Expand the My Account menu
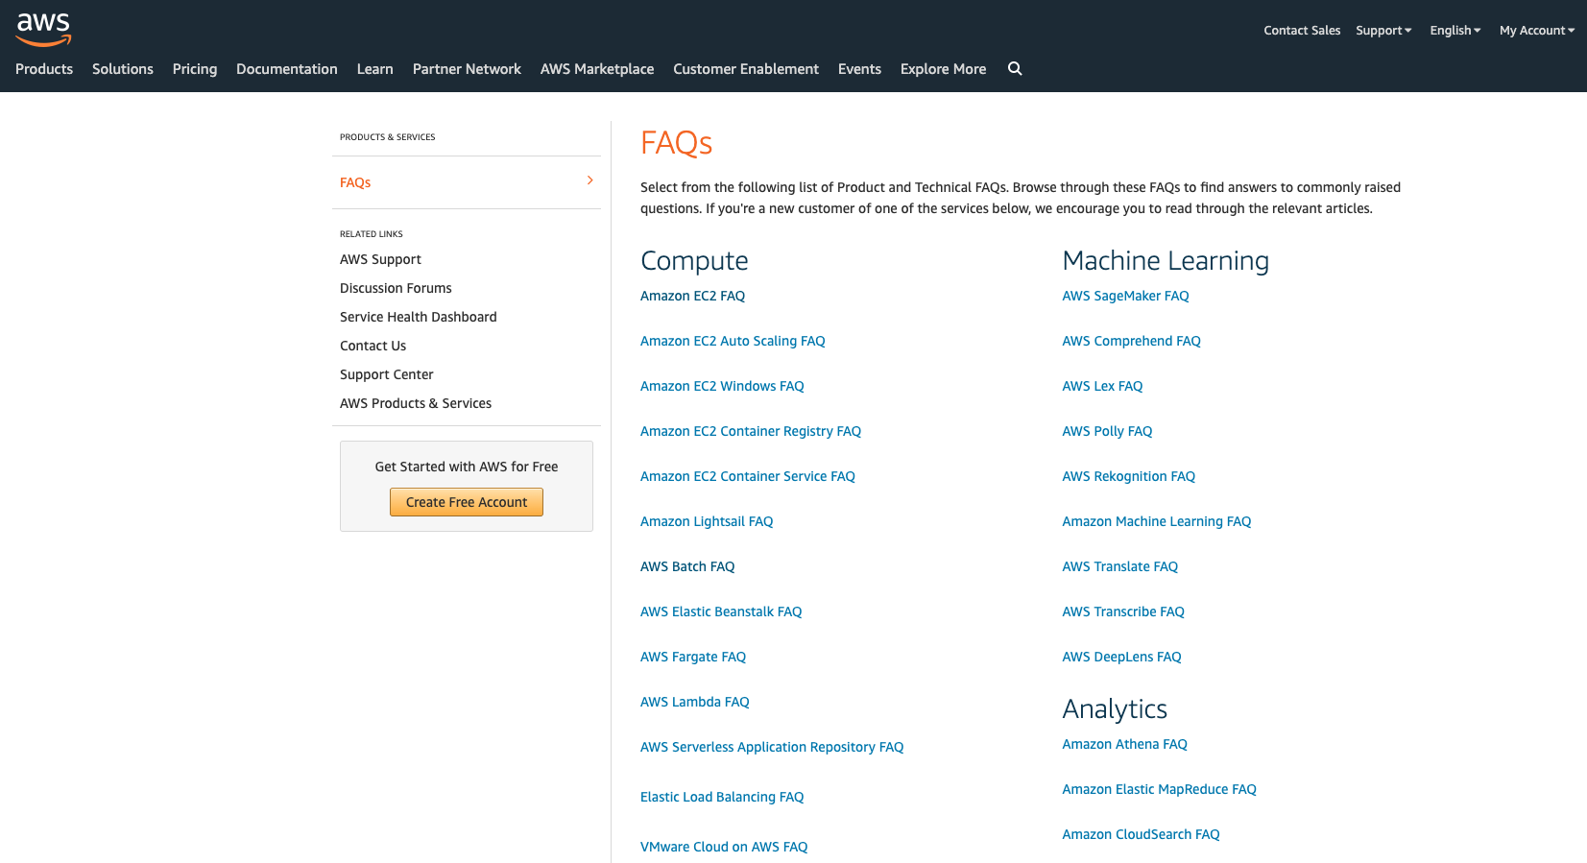The width and height of the screenshot is (1587, 863). click(x=1536, y=31)
